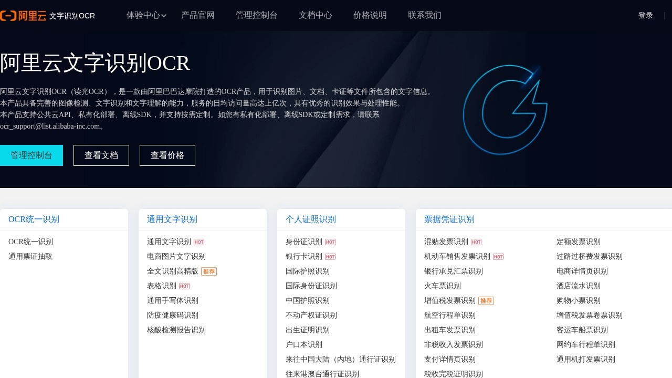Open 联系我们 in the top navigation
The image size is (672, 378).
(425, 15)
